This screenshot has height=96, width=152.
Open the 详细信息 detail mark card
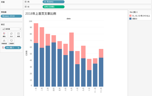point(4,42)
